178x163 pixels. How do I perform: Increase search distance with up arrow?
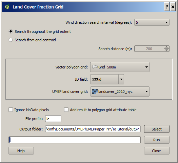point(167,47)
